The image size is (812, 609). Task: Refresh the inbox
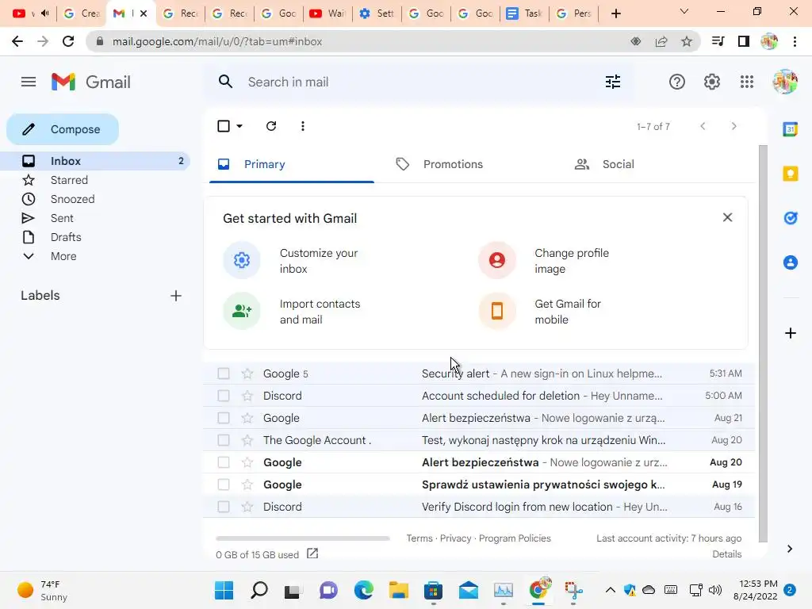coord(271,126)
